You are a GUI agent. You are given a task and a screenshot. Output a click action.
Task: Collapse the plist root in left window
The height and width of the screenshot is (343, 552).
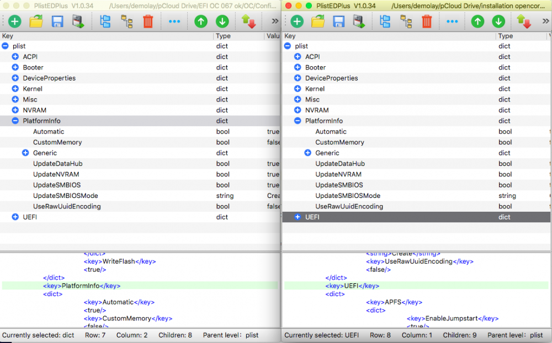(5, 46)
